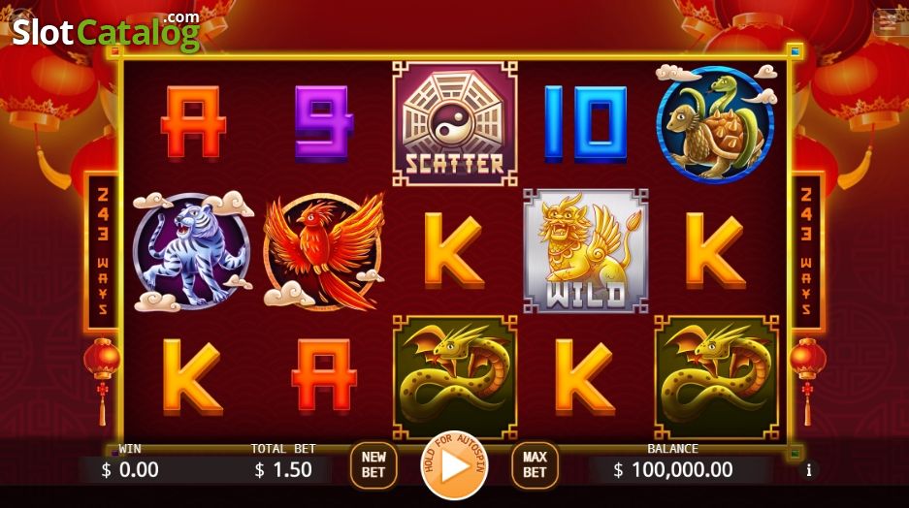Select the red phoenix symbol
Image resolution: width=909 pixels, height=508 pixels.
(x=324, y=251)
